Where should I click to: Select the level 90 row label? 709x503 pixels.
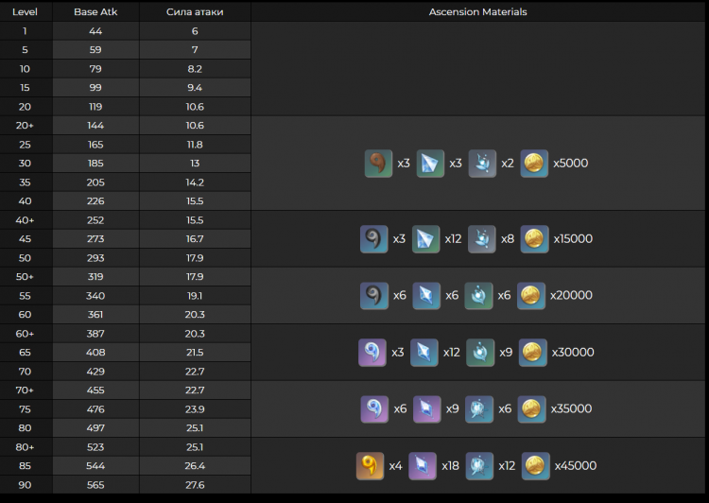25,485
